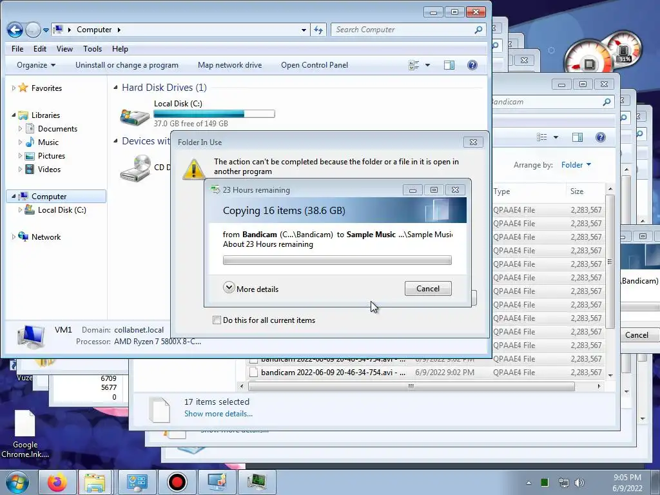This screenshot has width=660, height=495.
Task: Open the system monitor taskbar icon
Action: pyautogui.click(x=257, y=482)
